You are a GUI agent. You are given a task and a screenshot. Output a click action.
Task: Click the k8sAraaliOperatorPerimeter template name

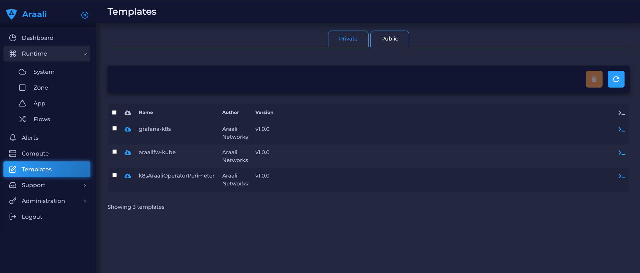pos(177,176)
